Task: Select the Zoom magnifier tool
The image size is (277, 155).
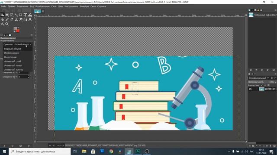Action: (7, 24)
